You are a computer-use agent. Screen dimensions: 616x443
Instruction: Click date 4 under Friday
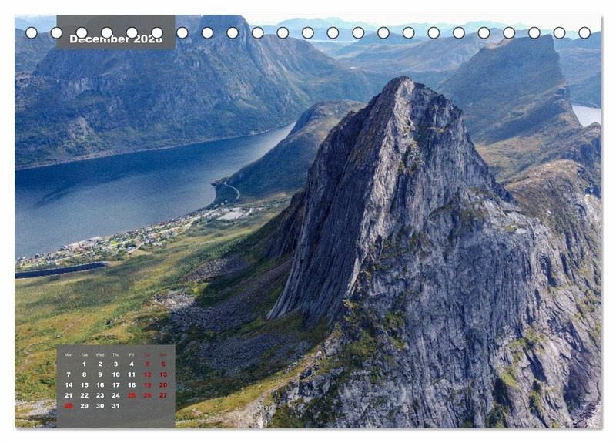(x=132, y=364)
